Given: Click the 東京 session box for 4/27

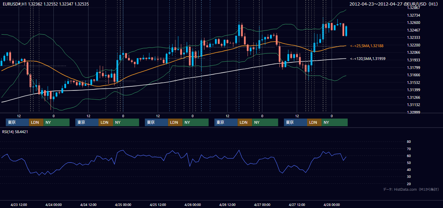Looking at the screenshot, I should 295,122.
